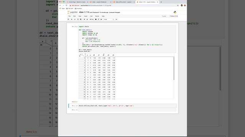Switch to dtale_offline_chart tab

pyautogui.click(x=123, y=2)
